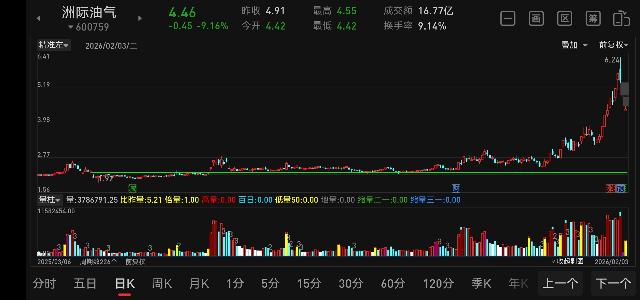This screenshot has width=640, height=300.
Task: Open the 精准左 indicator dropdown
Action: [54, 45]
